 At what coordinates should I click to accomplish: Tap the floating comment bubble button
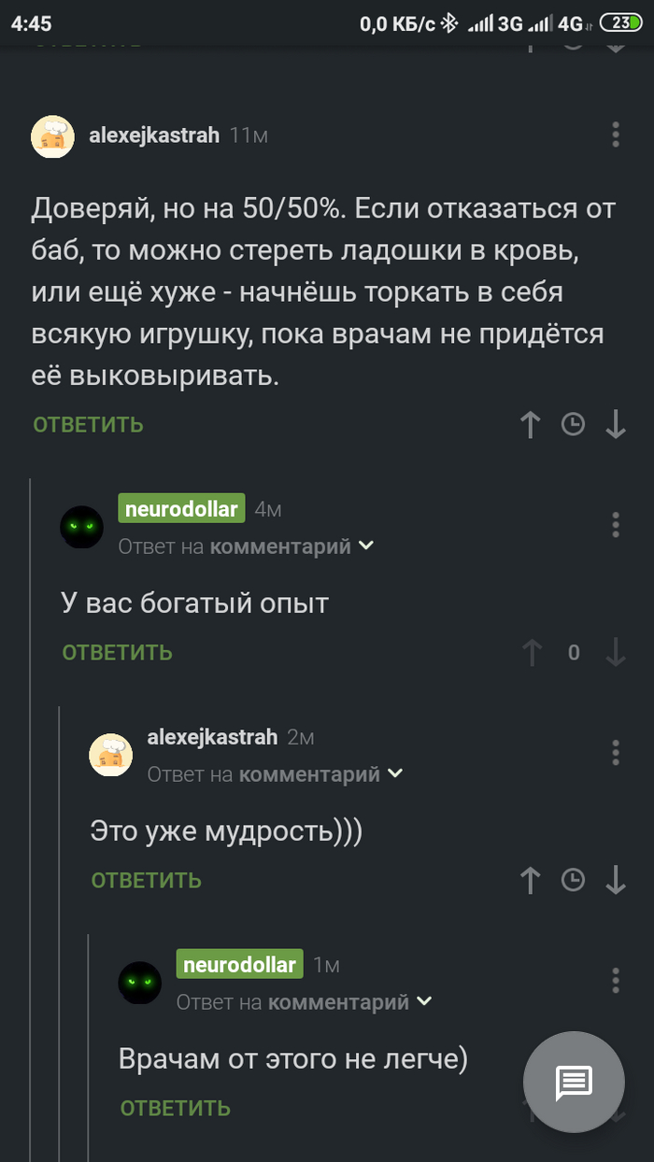(574, 1082)
